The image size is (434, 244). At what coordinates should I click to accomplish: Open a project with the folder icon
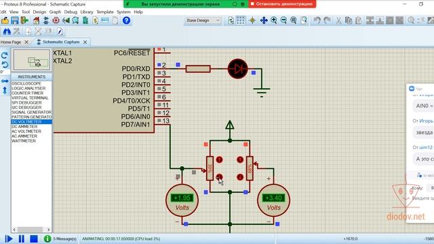pyautogui.click(x=5, y=20)
